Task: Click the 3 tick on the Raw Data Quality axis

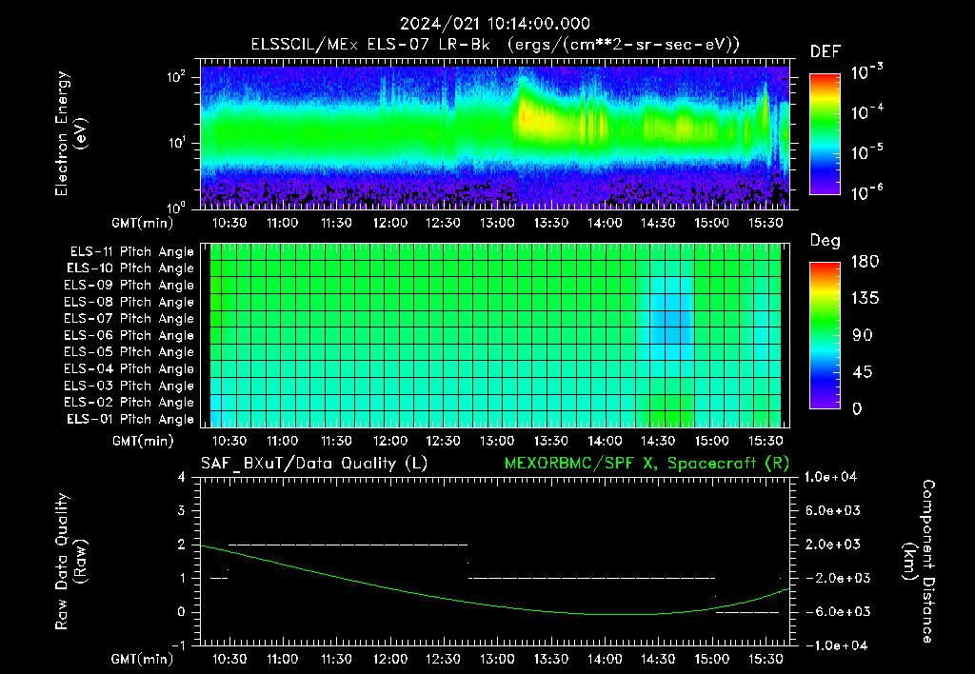Action: click(181, 510)
